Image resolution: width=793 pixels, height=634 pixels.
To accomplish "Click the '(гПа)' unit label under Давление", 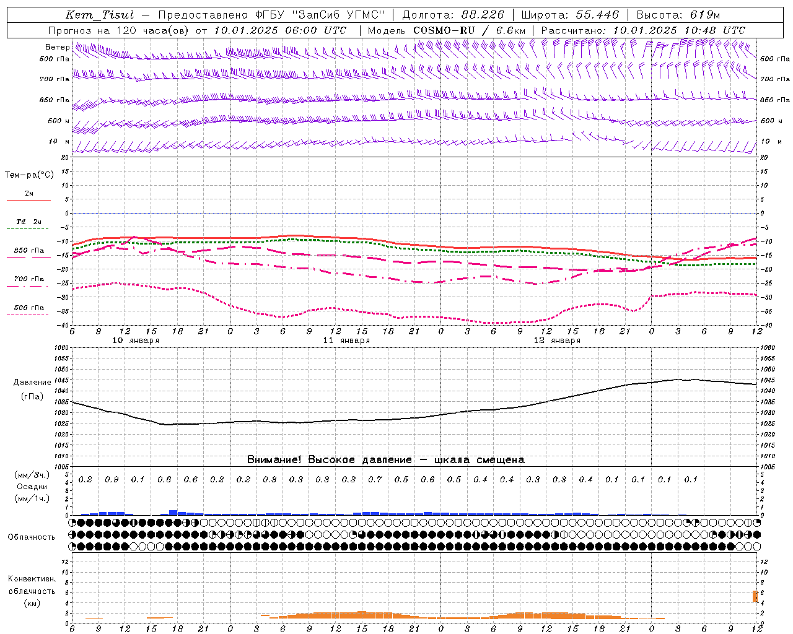I will 32,396.
